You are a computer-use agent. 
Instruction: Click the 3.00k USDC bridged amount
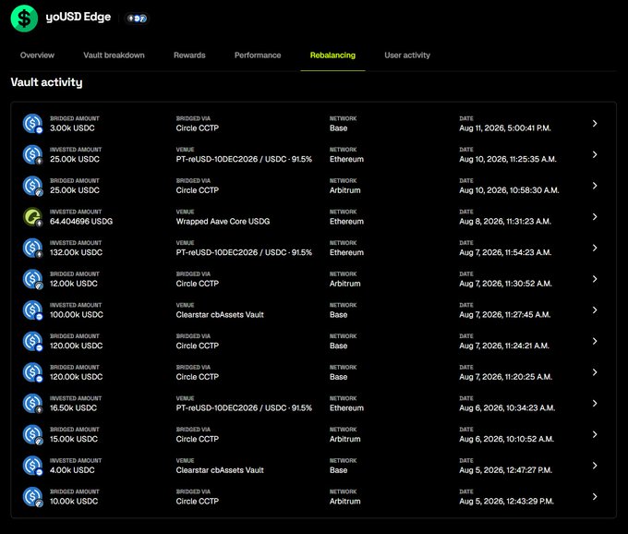click(x=72, y=128)
